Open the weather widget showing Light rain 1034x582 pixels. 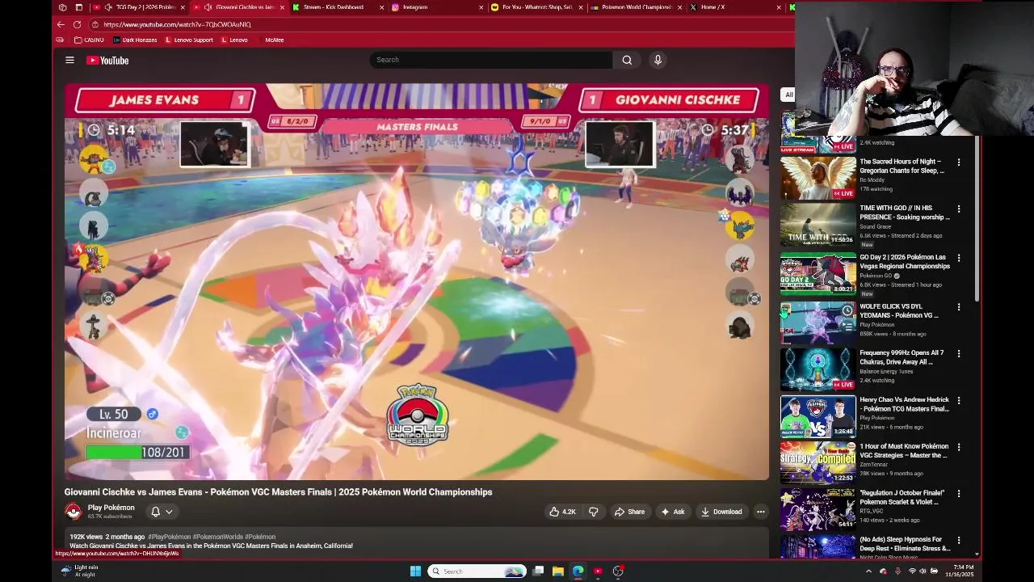(78, 571)
